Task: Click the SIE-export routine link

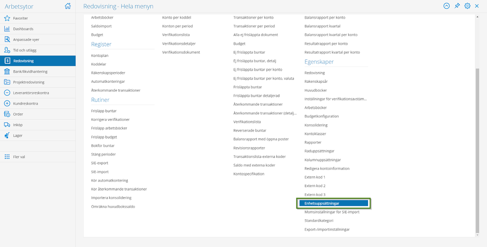Action: click(100, 163)
